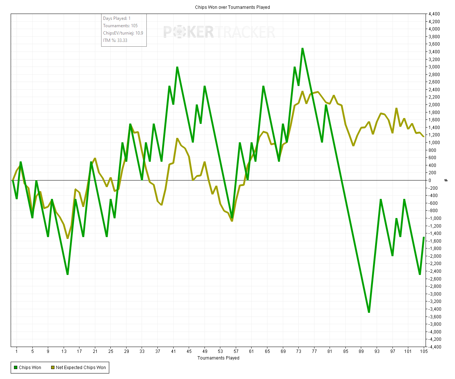Click the 0 label on the y-axis
The image size is (455, 379).
pos(430,180)
